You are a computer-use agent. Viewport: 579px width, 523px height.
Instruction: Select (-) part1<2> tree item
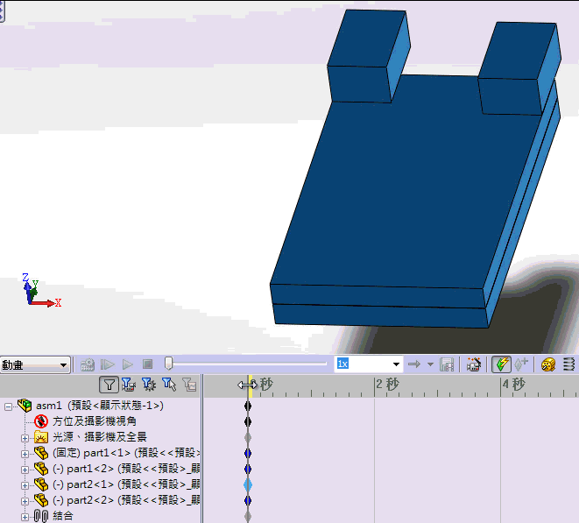point(126,469)
